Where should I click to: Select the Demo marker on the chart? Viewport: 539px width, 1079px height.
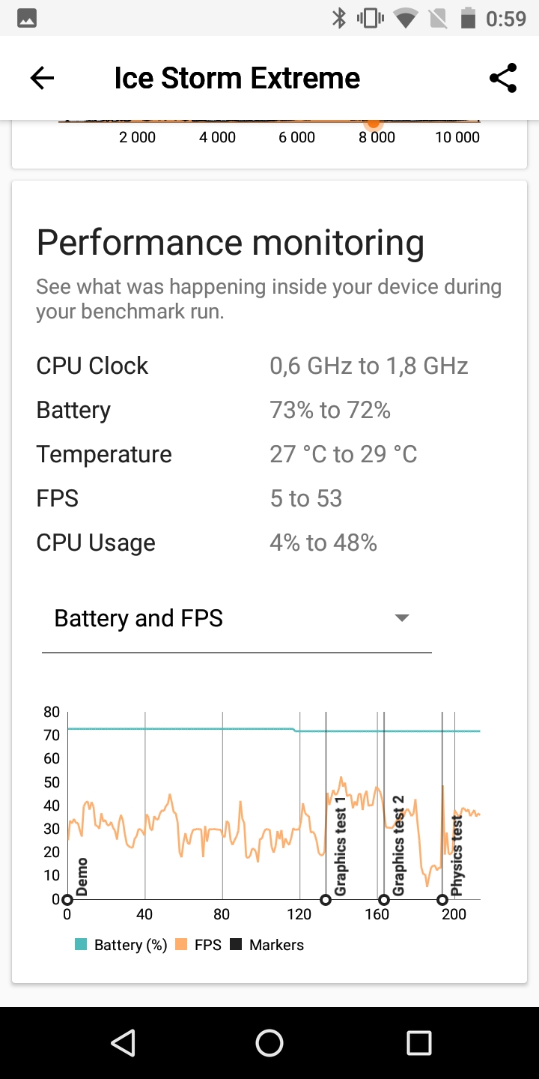67,900
